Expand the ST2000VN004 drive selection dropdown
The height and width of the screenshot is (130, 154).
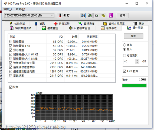[29, 15]
